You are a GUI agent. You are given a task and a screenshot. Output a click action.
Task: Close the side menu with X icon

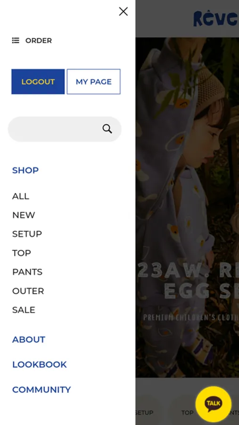point(124,11)
